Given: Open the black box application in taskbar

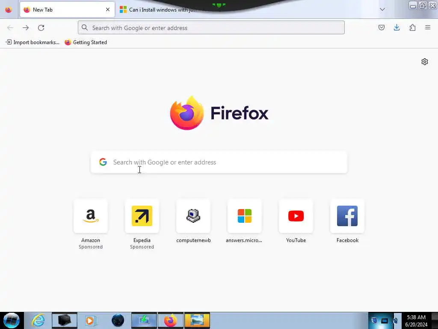Looking at the screenshot, I should tap(64, 320).
